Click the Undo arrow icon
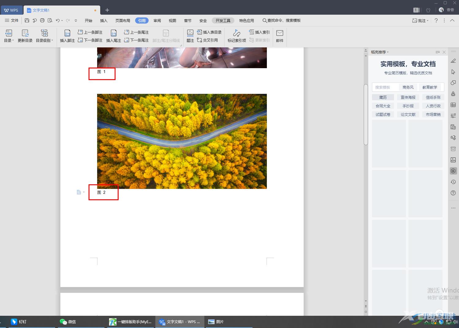 (x=58, y=20)
